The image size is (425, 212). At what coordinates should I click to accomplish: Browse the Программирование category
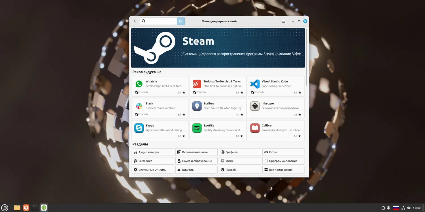[x=283, y=161]
